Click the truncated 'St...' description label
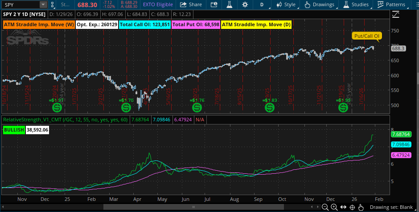 (x=65, y=4)
